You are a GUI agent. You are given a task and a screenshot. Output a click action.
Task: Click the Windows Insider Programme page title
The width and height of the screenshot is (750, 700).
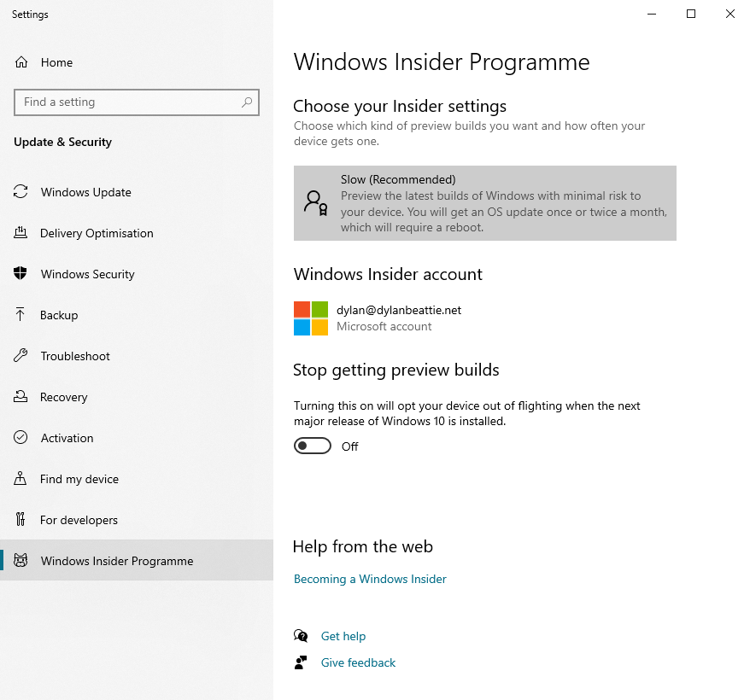[x=442, y=62]
